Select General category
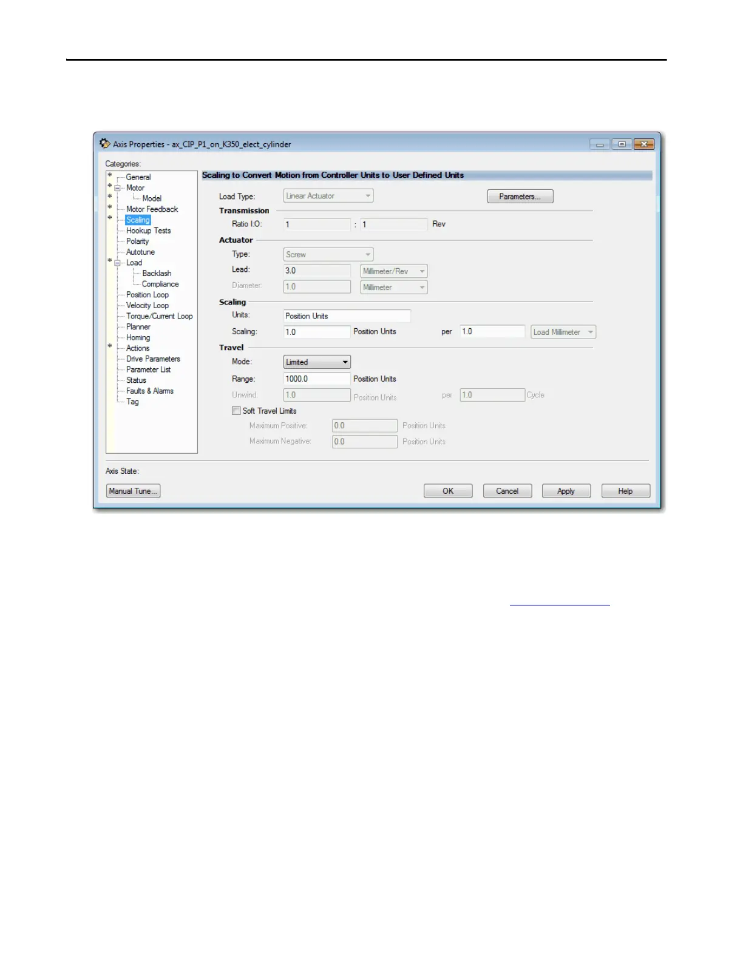This screenshot has height=961, width=743. coord(138,177)
